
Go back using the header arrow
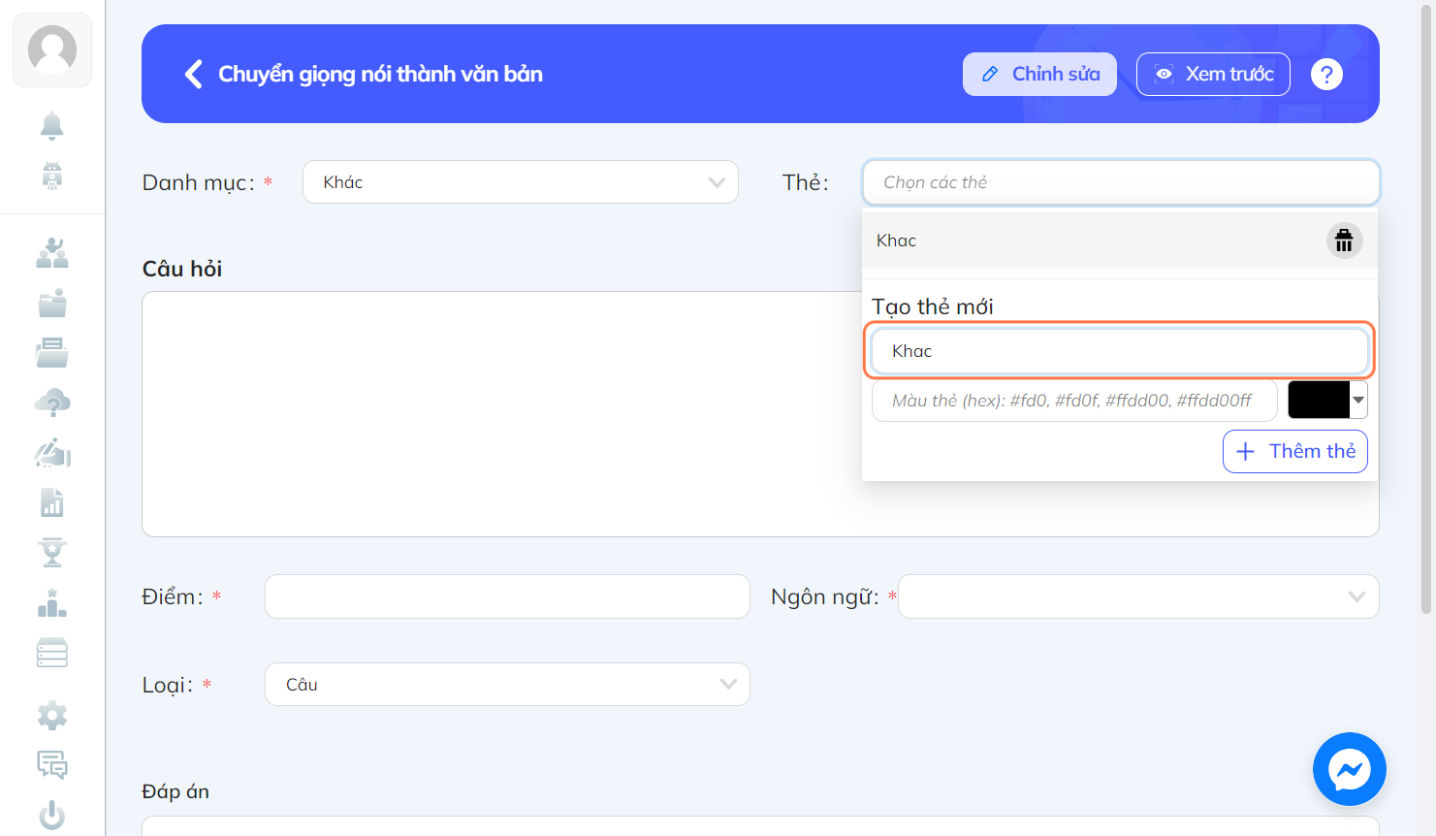click(x=194, y=74)
